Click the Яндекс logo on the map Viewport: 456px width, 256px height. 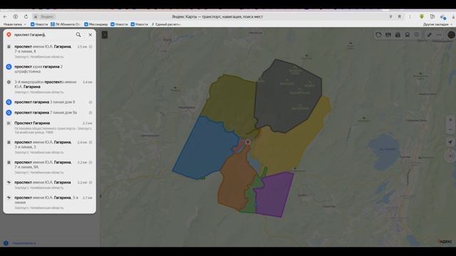pyautogui.click(x=445, y=241)
